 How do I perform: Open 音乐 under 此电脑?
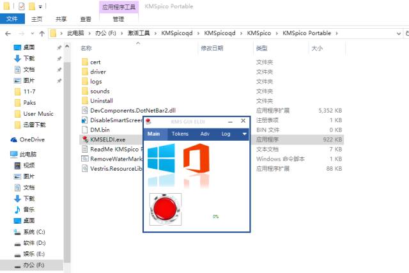(x=29, y=209)
